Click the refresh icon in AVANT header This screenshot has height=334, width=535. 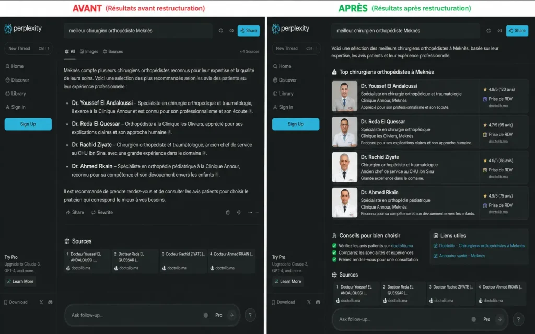(221, 31)
